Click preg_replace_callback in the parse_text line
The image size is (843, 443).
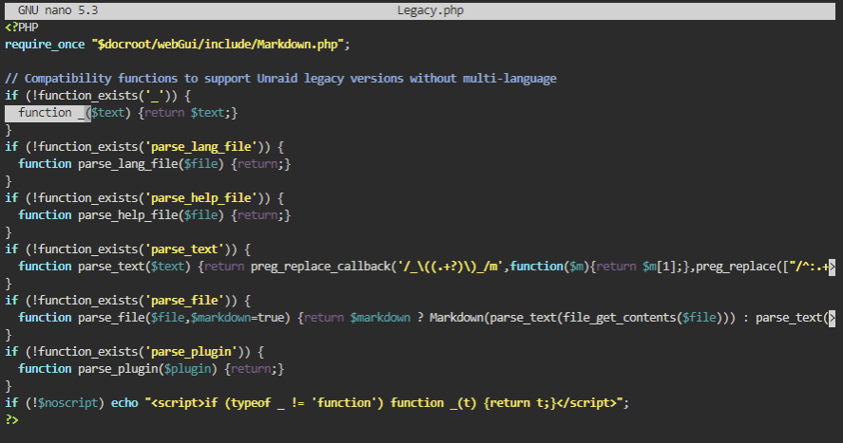320,267
